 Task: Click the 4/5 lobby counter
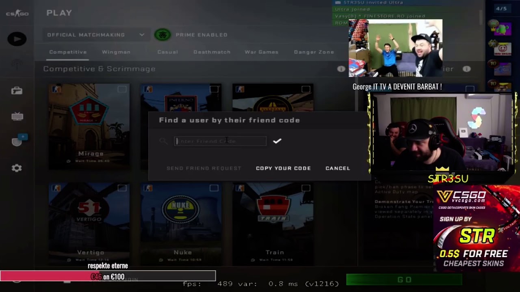(x=501, y=9)
